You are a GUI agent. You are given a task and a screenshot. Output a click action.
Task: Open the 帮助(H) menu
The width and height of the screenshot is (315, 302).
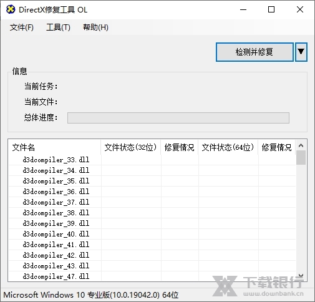pyautogui.click(x=95, y=27)
